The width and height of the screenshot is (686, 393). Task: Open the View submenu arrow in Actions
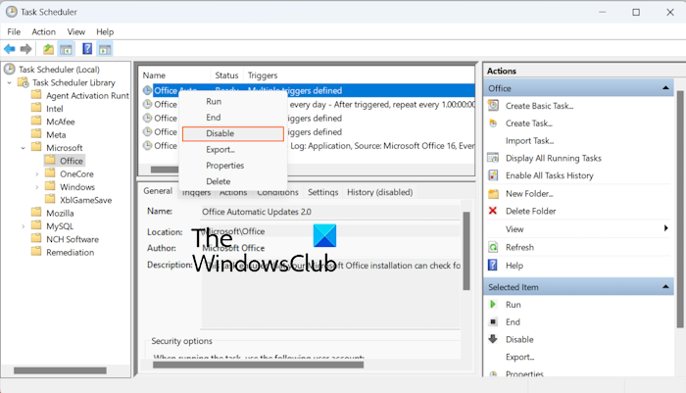[x=665, y=228]
